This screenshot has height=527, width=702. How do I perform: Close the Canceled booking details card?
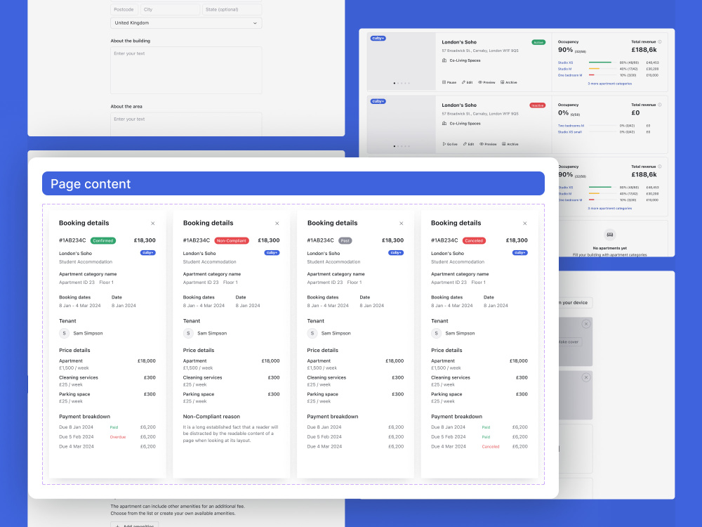pyautogui.click(x=525, y=223)
